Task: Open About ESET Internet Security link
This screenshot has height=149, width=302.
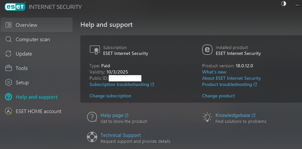Action: pos(231,78)
